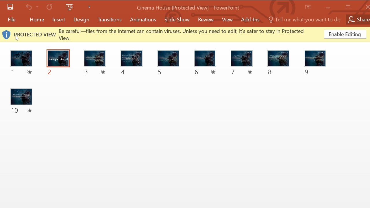Viewport: 370px width, 208px height.
Task: Start slideshow from beginning icon
Action: [69, 7]
